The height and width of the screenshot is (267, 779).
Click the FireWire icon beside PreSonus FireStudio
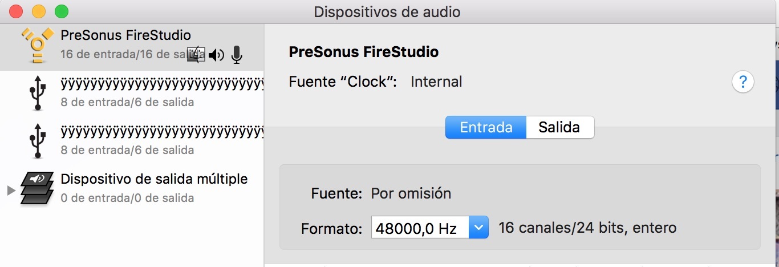coord(37,44)
